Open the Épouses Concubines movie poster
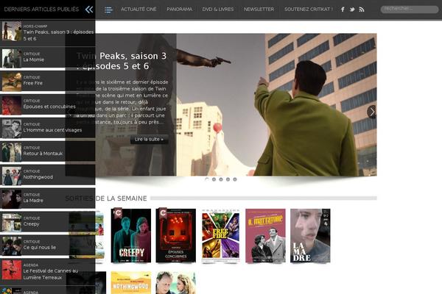Image resolution: width=442 pixels, height=294 pixels. click(176, 236)
